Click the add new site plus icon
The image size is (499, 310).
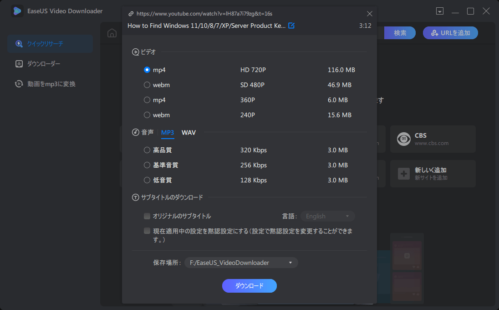[403, 173]
